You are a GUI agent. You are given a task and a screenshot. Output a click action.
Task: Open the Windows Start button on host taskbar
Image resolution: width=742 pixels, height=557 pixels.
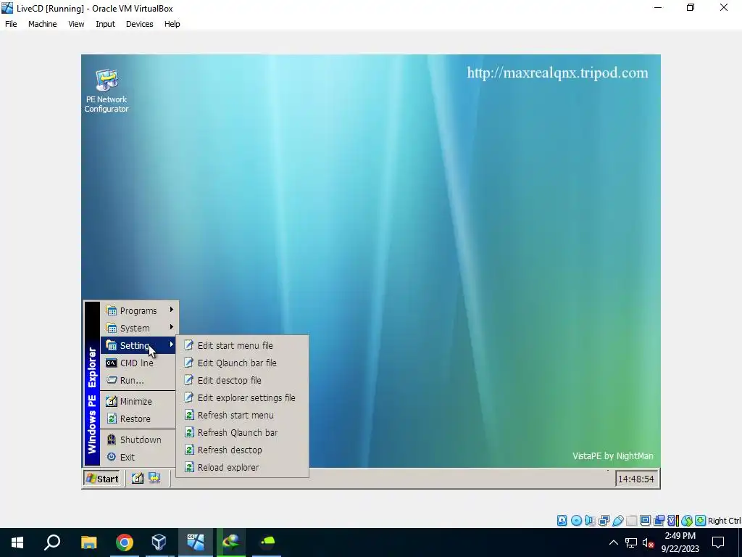tap(17, 542)
